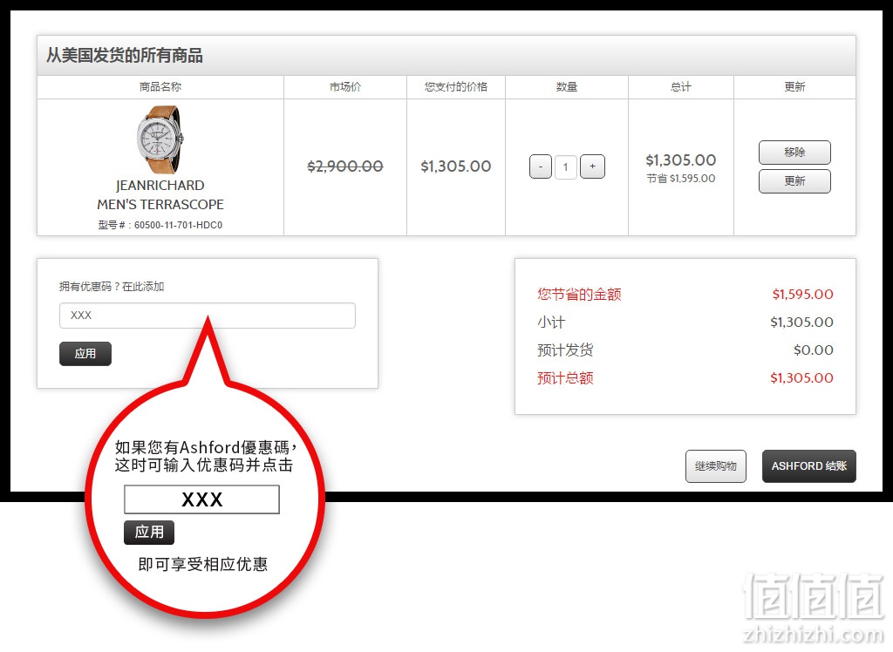Screen dimensions: 893x652
Task: Click the 更新 column header
Action: (x=794, y=86)
